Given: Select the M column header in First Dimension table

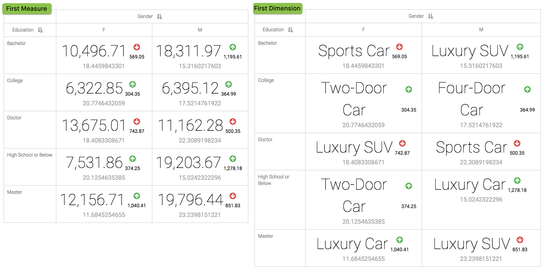Looking at the screenshot, I should click(x=481, y=30).
